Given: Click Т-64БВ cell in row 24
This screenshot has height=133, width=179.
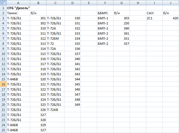Looking at the screenshot, I should (18, 125).
